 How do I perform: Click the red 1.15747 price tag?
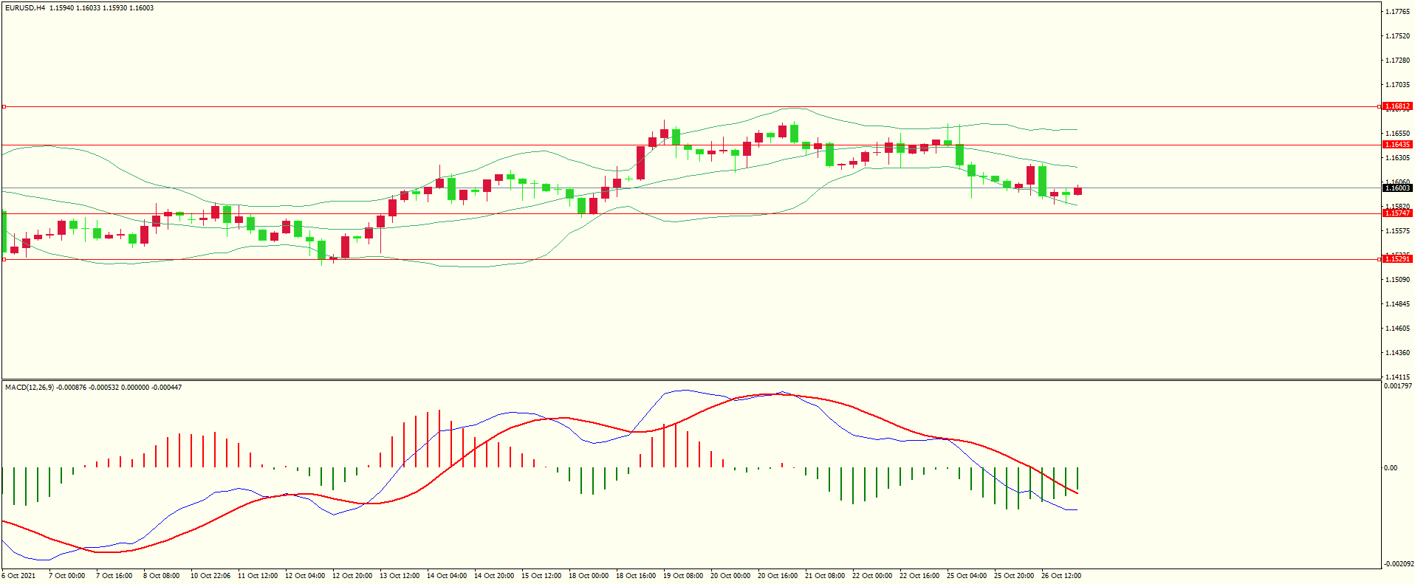click(x=1397, y=213)
